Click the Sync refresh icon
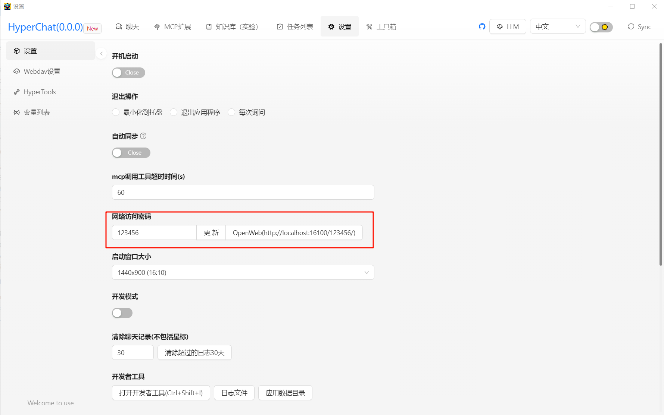The width and height of the screenshot is (664, 415). coord(631,26)
